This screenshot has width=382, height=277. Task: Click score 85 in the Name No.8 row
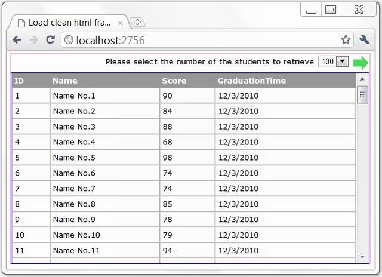[187, 204]
